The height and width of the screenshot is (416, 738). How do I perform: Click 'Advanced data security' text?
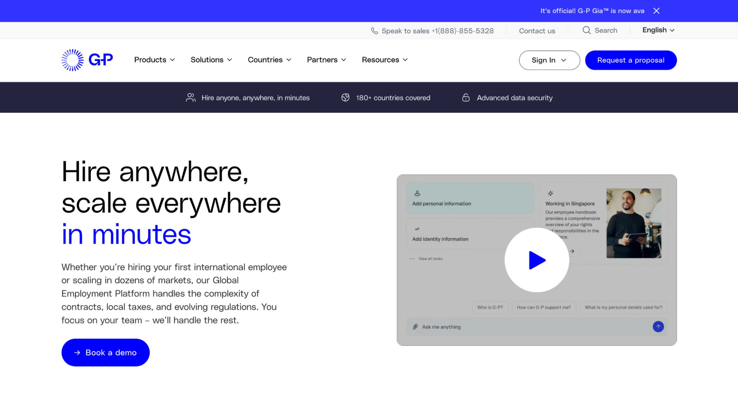click(x=514, y=98)
